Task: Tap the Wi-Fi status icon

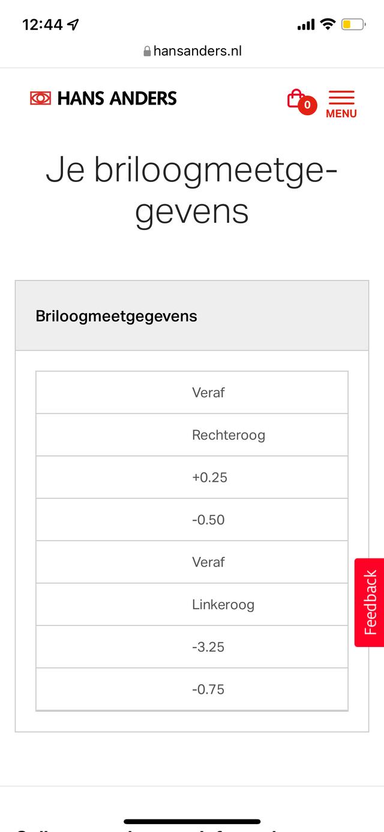Action: point(327,24)
